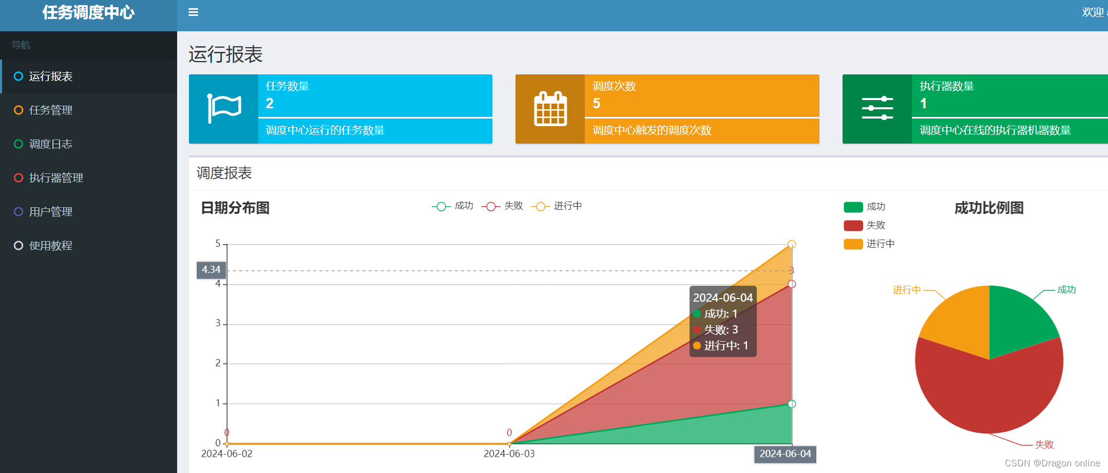Click the 失败 label under the pie chart
Viewport: 1108px width, 473px height.
tap(1044, 445)
